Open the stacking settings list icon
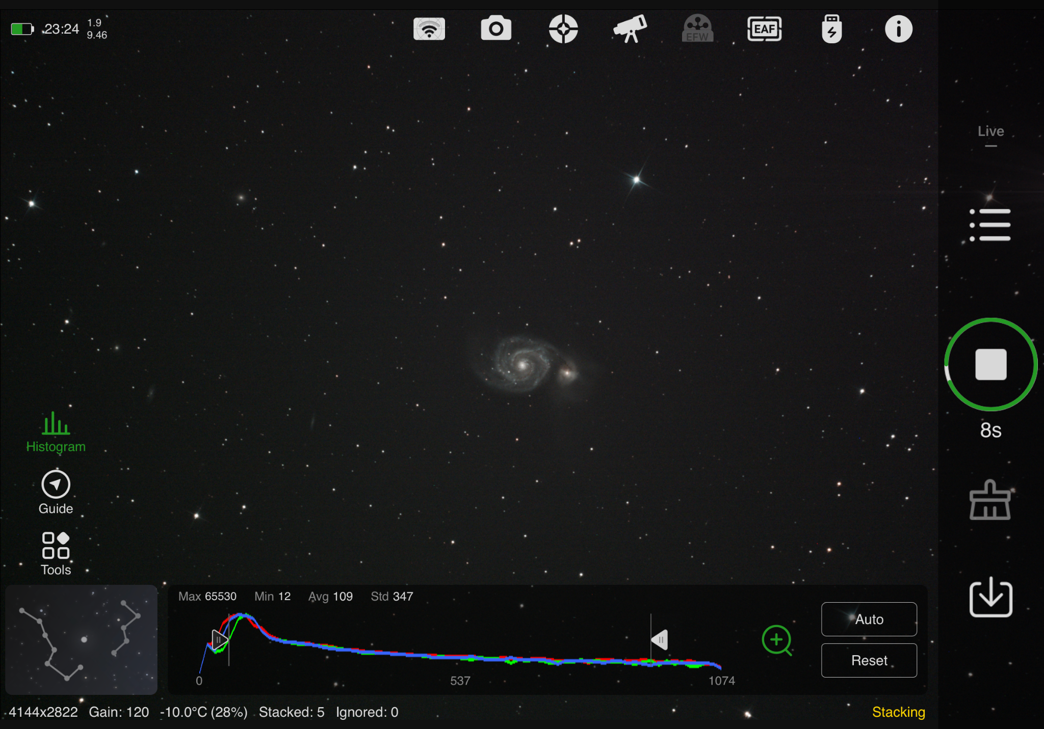 pyautogui.click(x=990, y=225)
